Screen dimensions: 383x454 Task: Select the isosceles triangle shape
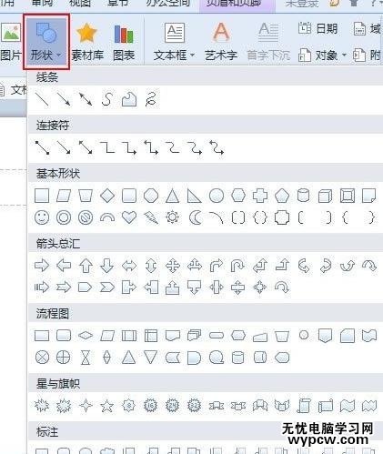click(x=172, y=196)
